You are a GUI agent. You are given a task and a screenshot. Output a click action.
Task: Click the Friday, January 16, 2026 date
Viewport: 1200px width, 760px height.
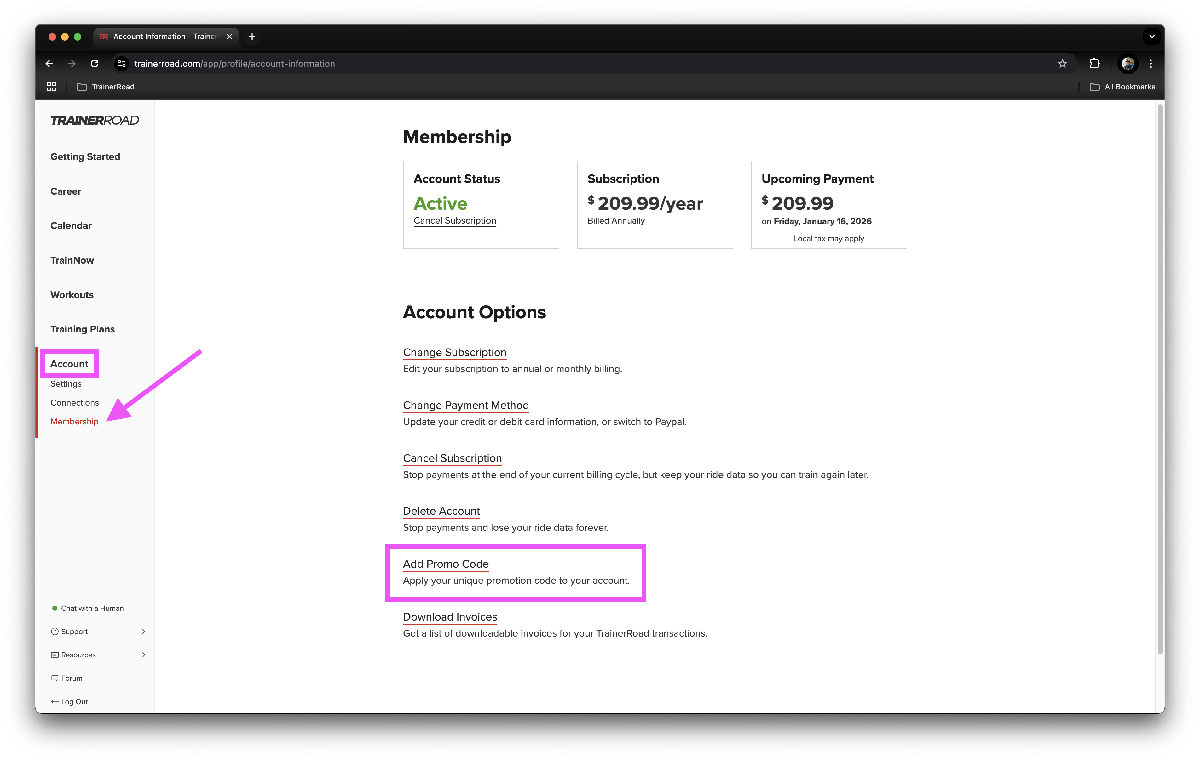[822, 221]
